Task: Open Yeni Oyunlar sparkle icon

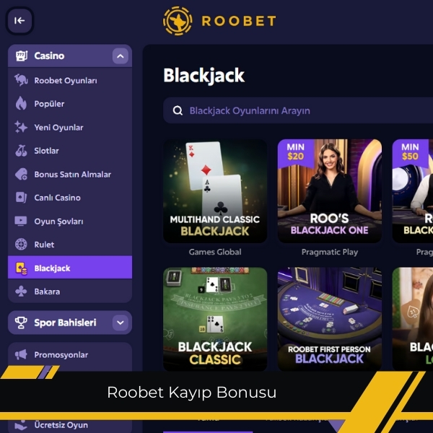Action: (x=21, y=127)
